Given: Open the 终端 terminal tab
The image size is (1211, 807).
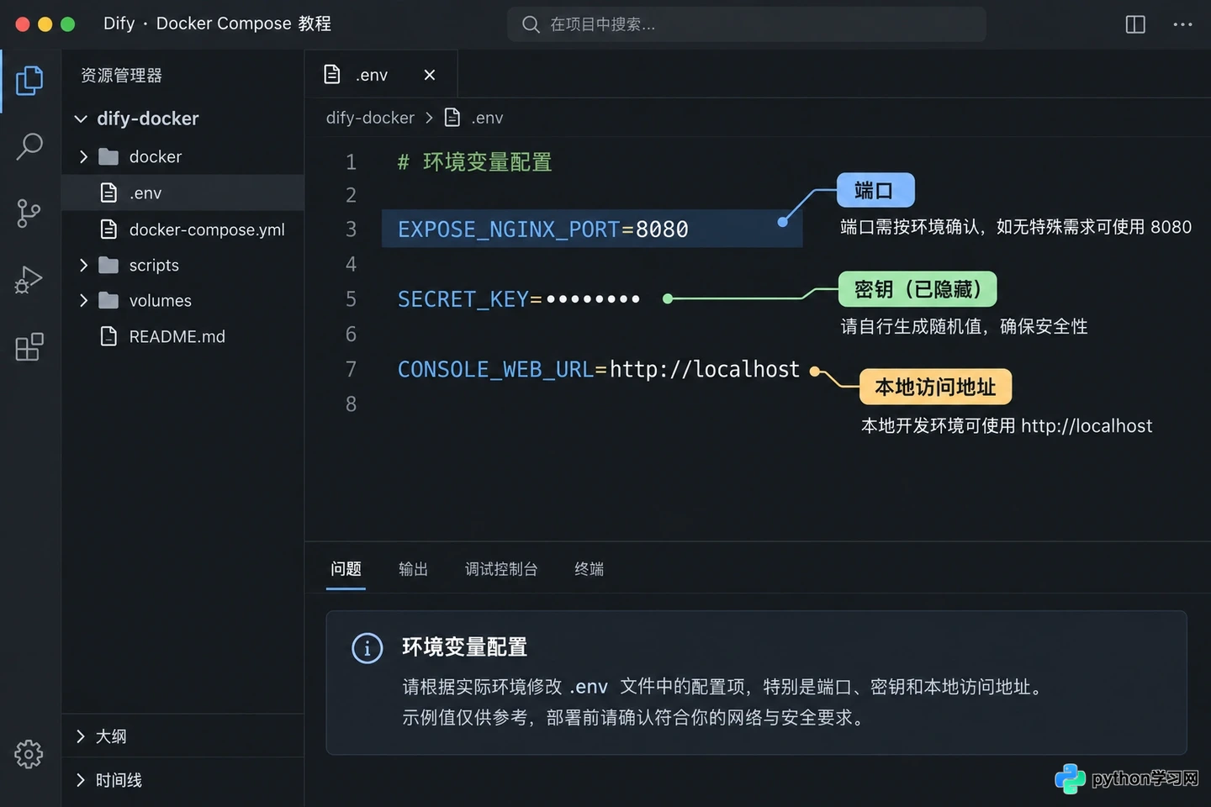Looking at the screenshot, I should point(589,569).
